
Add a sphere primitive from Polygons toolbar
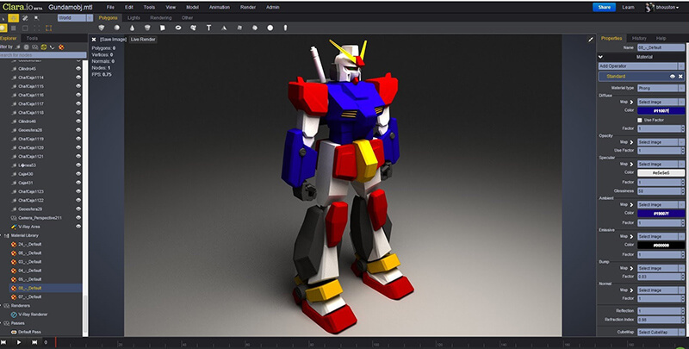click(x=116, y=28)
